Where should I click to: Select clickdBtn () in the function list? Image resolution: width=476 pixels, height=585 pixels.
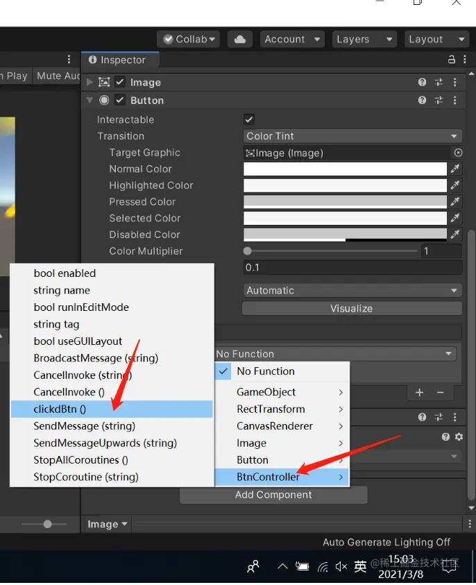[x=112, y=409]
